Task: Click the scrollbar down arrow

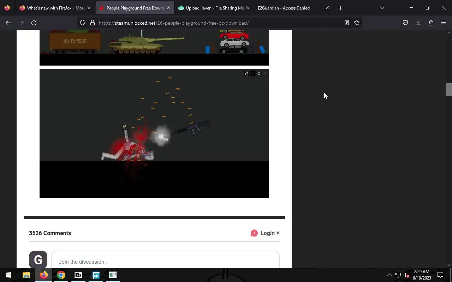Action: [x=449, y=265]
